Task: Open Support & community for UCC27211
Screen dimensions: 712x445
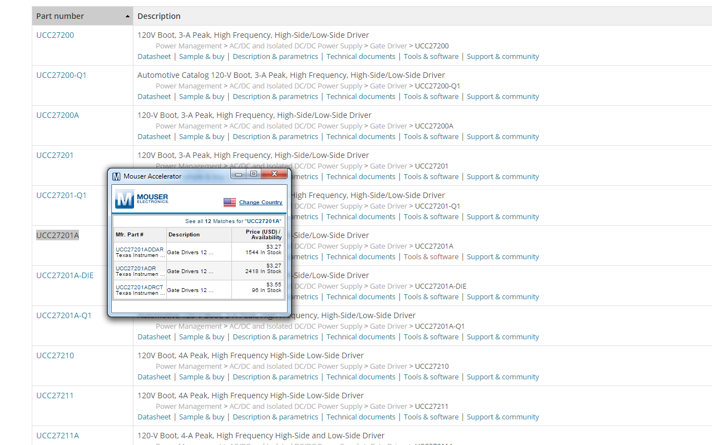Action: [x=503, y=417]
